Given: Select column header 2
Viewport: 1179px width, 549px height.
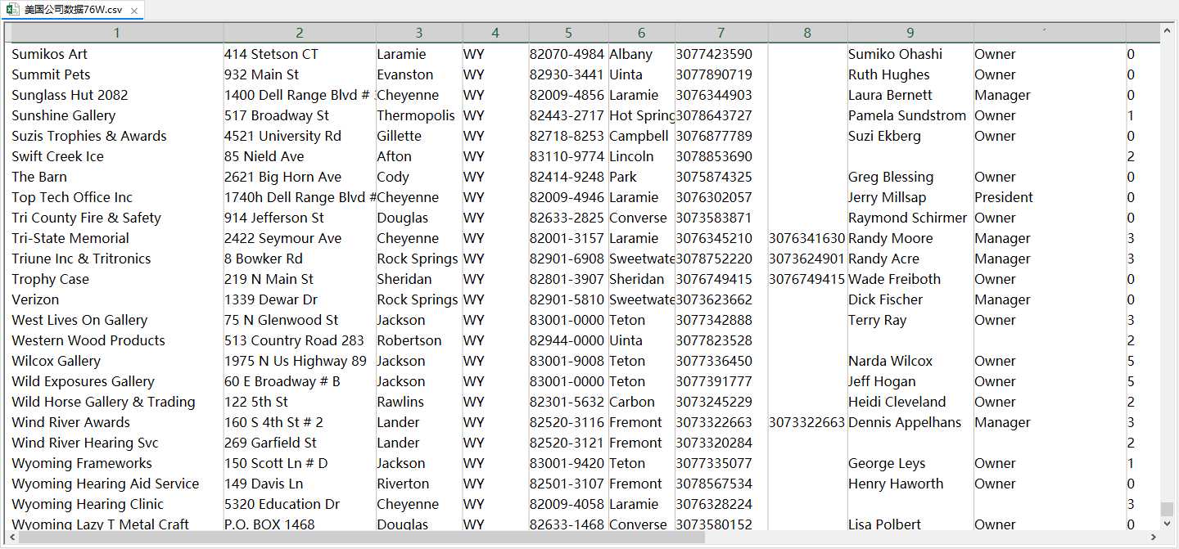Looking at the screenshot, I should click(300, 33).
